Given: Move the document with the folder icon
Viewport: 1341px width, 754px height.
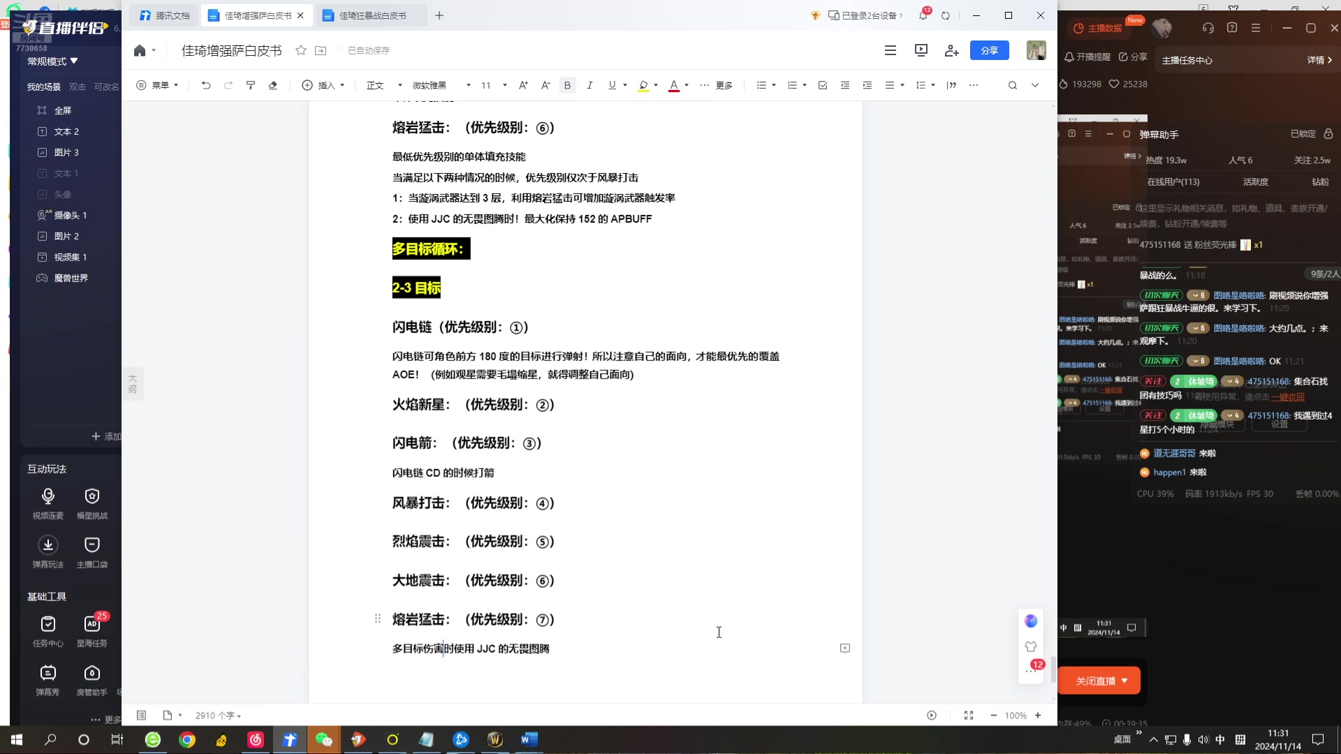Looking at the screenshot, I should coord(321,50).
